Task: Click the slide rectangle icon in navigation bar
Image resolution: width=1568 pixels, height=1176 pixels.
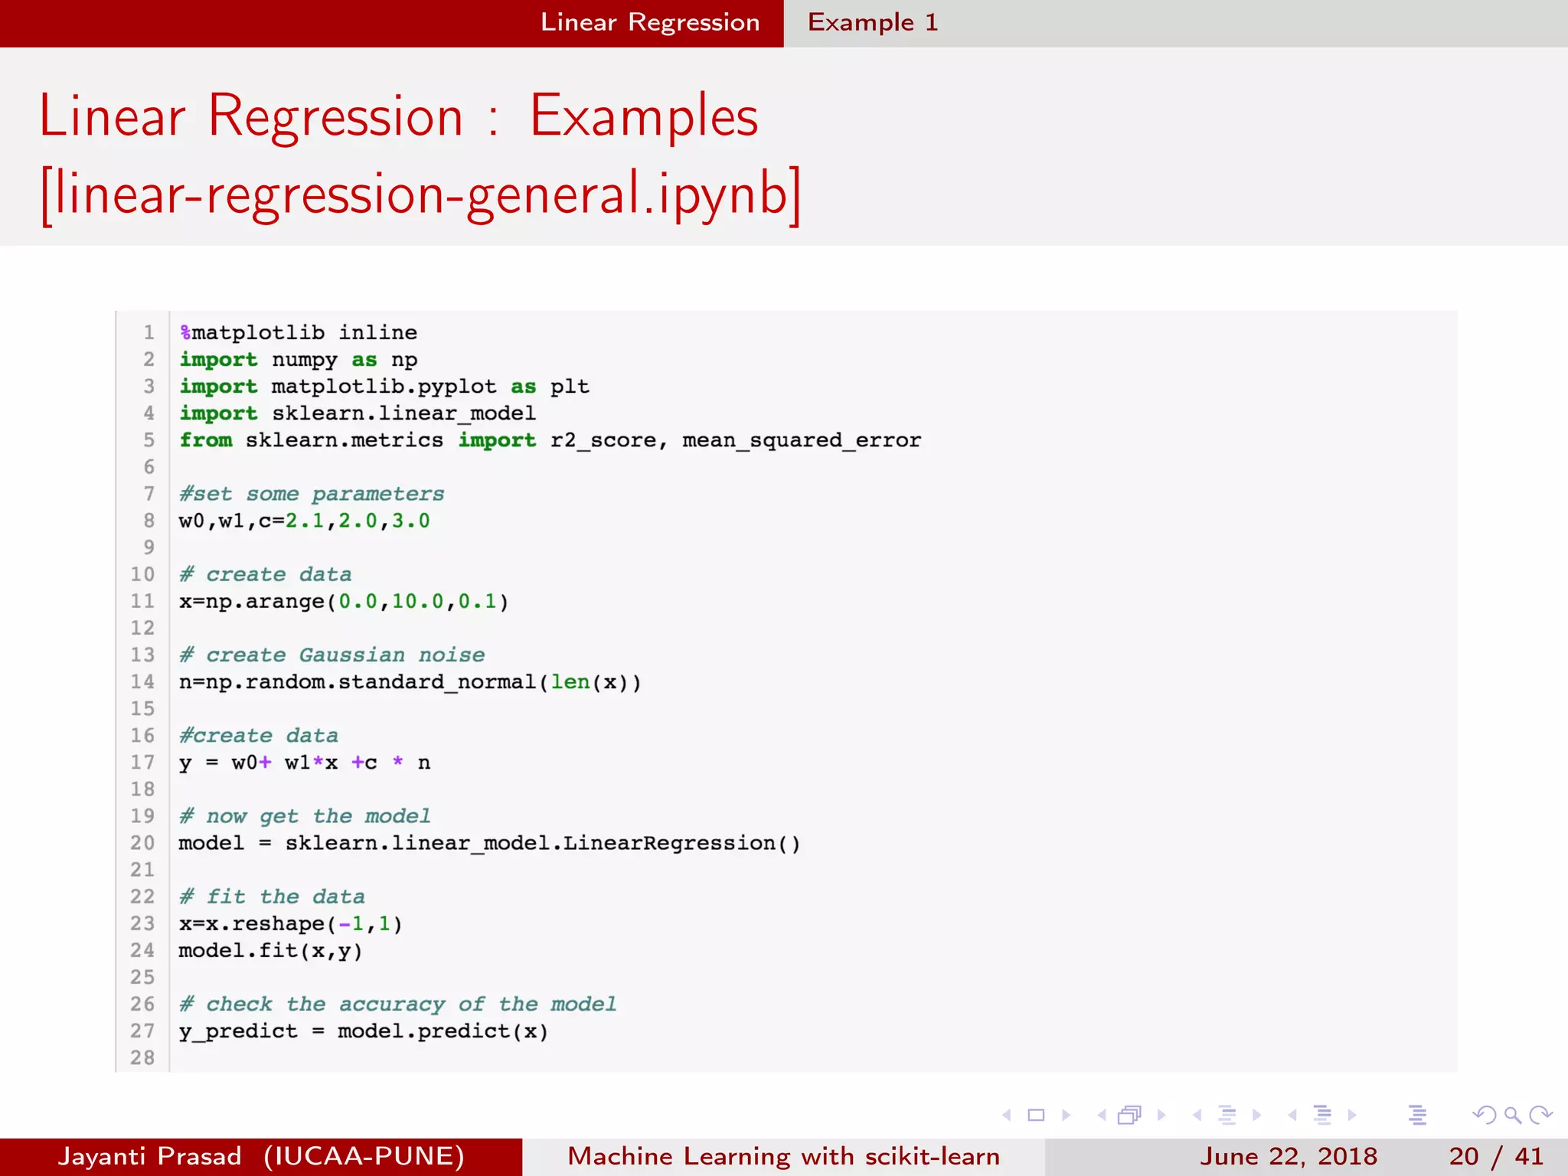Action: pos(1036,1116)
